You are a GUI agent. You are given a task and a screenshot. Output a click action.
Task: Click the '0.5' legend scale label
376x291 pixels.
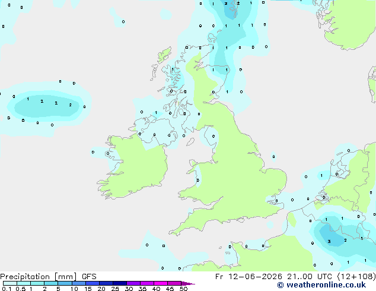(x=21, y=289)
